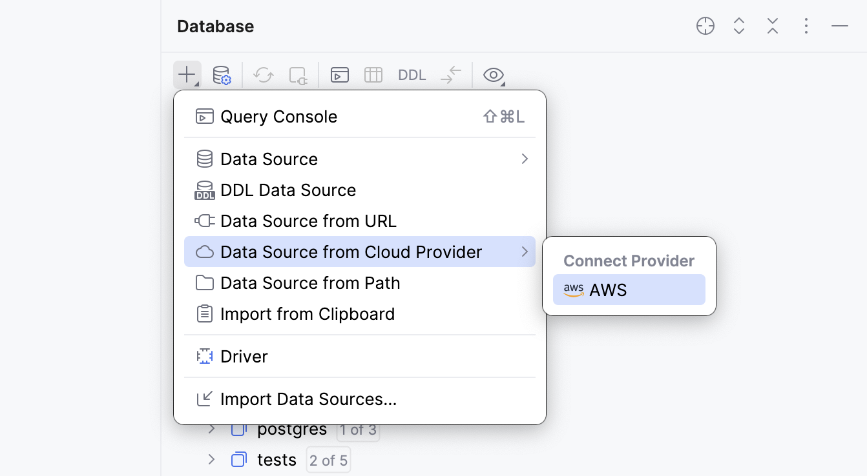Choose Import from Clipboard

pos(308,314)
